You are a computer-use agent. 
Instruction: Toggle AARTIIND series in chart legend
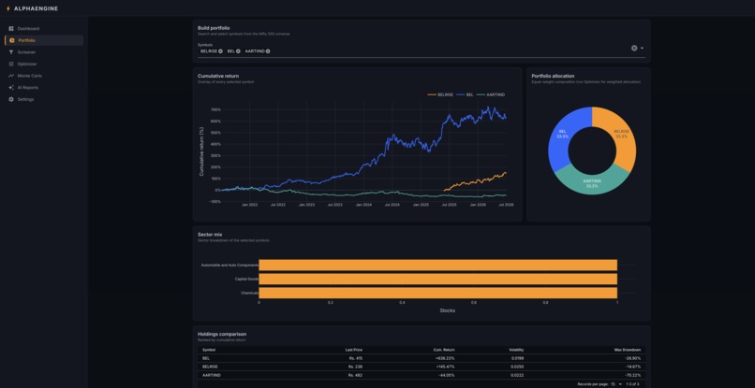point(491,94)
